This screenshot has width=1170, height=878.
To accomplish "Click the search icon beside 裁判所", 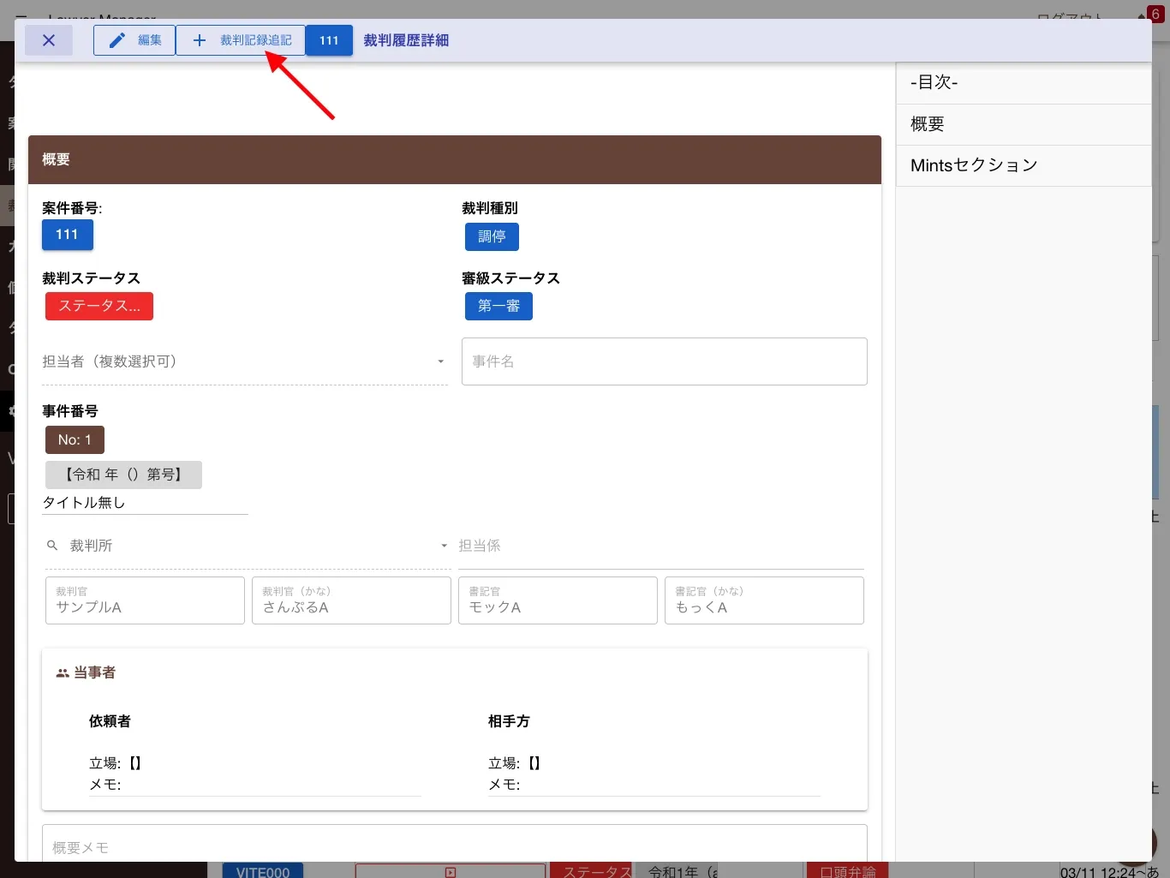I will tap(52, 546).
